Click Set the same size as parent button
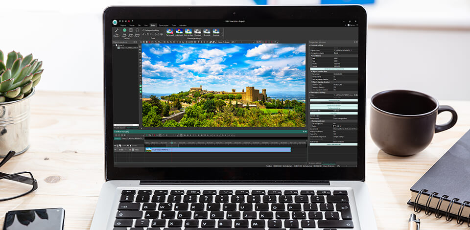The width and height of the screenshot is (470, 230). tap(334, 69)
